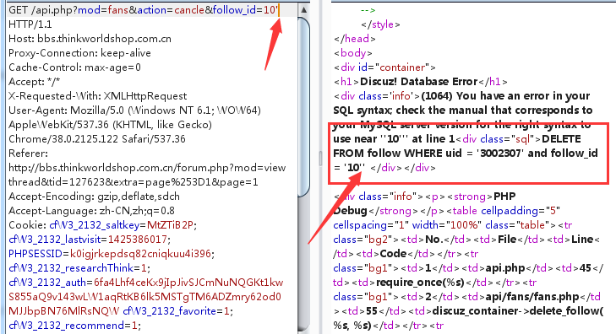Click the Cache-Control: max-age=0 header
616x334 pixels.
pos(74,67)
